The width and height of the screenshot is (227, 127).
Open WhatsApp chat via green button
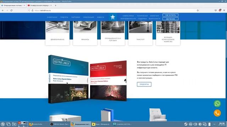click(x=217, y=103)
